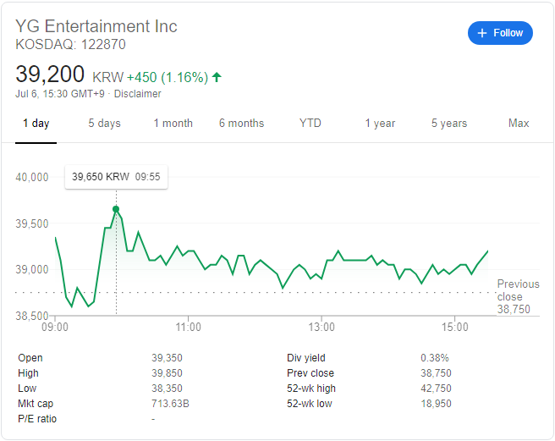Click the Prev close value 38,750 in stats
The image size is (555, 441).
pos(436,373)
